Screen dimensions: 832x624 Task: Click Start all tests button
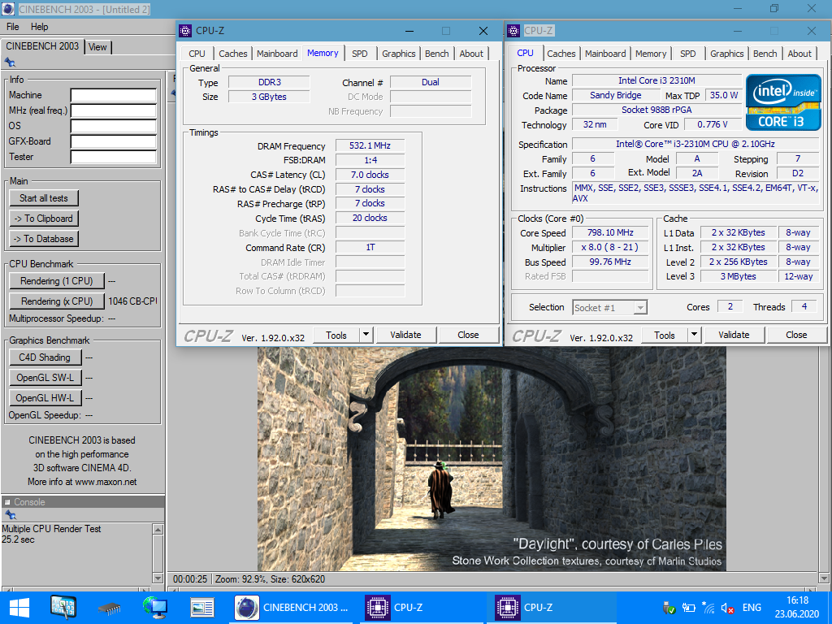[44, 198]
